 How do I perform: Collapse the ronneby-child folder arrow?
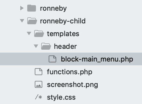tap(22, 21)
